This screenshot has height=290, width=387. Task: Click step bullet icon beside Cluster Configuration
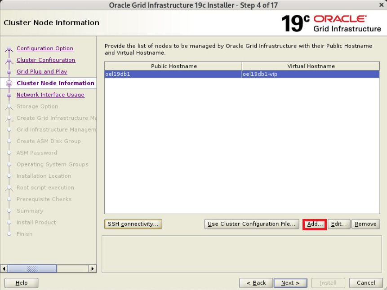(x=9, y=61)
